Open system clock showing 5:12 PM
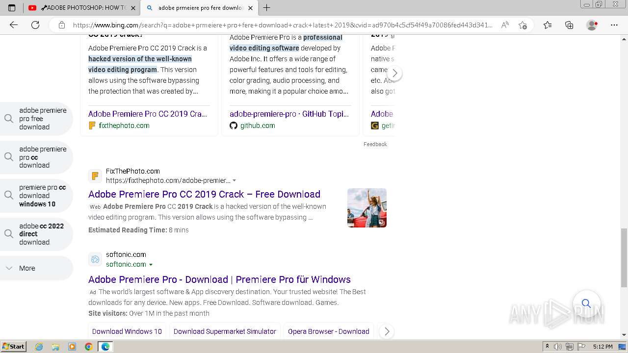 (x=602, y=347)
